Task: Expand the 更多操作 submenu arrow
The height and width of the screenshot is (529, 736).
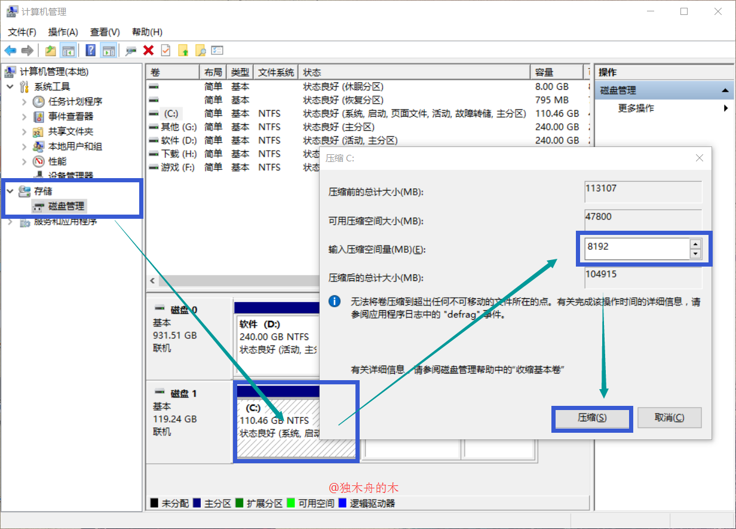Action: [x=726, y=108]
